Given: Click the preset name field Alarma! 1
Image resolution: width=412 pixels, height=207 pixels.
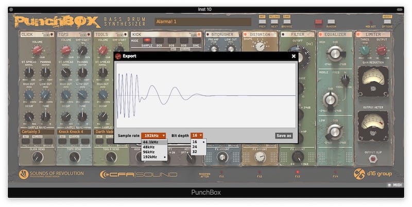Looking at the screenshot, I should coord(203,22).
